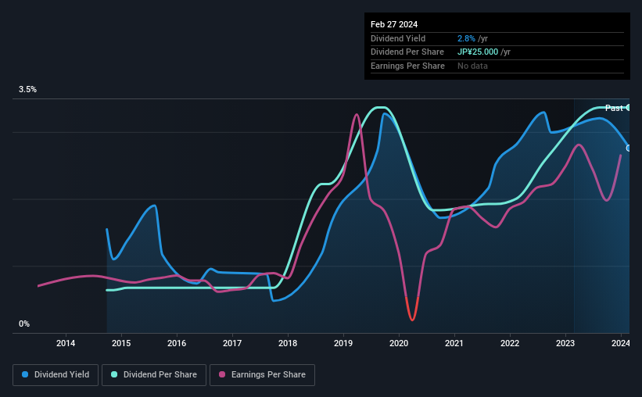Click the 2014 year label on axis
This screenshot has width=642, height=397.
point(66,343)
